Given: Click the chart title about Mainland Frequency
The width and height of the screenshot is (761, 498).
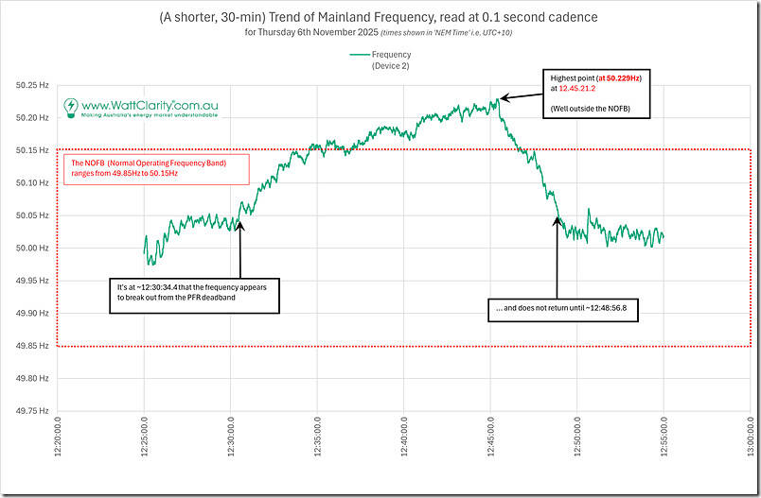Looking at the screenshot, I should pyautogui.click(x=380, y=17).
